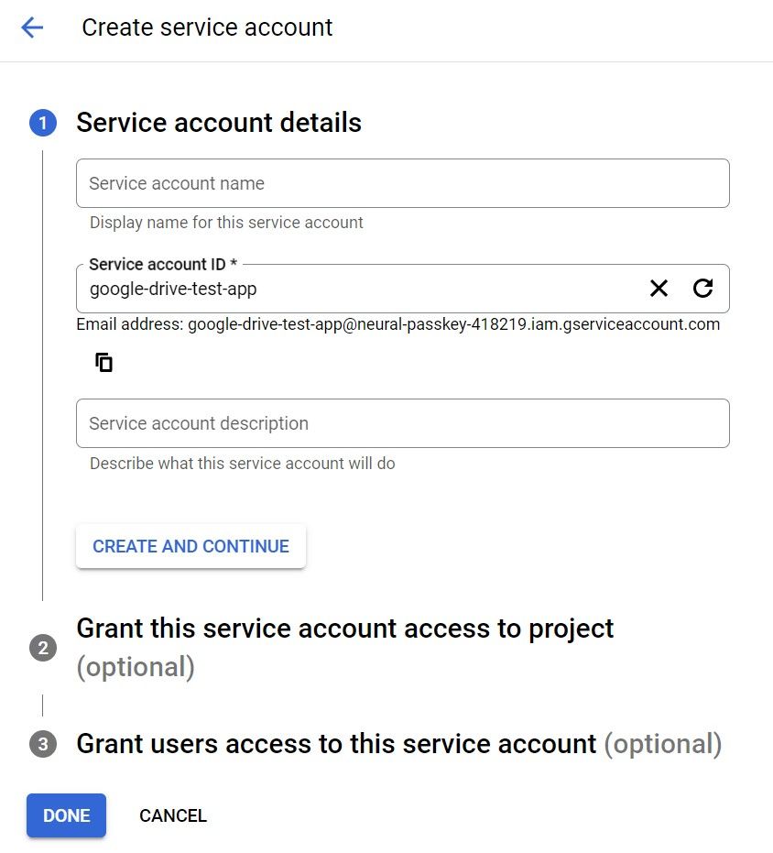Click the step 3 numbered circle
The width and height of the screenshot is (773, 853).
pyautogui.click(x=42, y=744)
